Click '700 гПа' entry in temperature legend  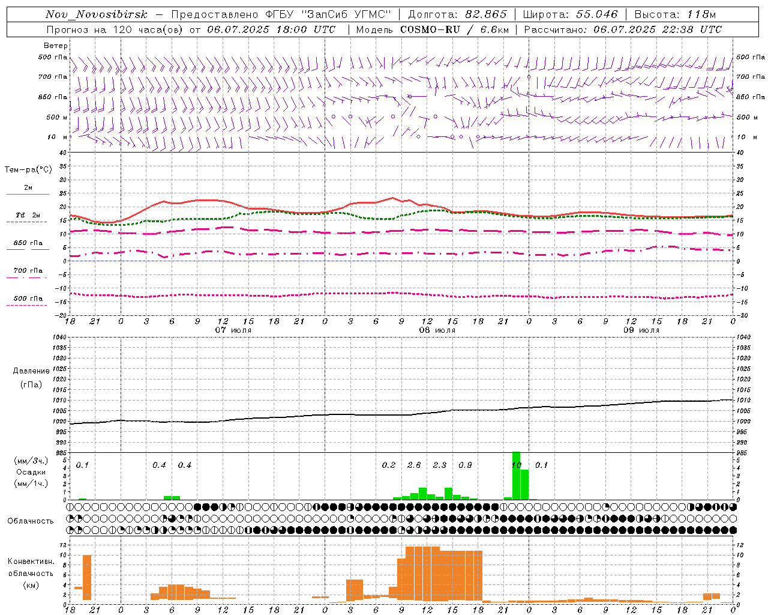(28, 271)
